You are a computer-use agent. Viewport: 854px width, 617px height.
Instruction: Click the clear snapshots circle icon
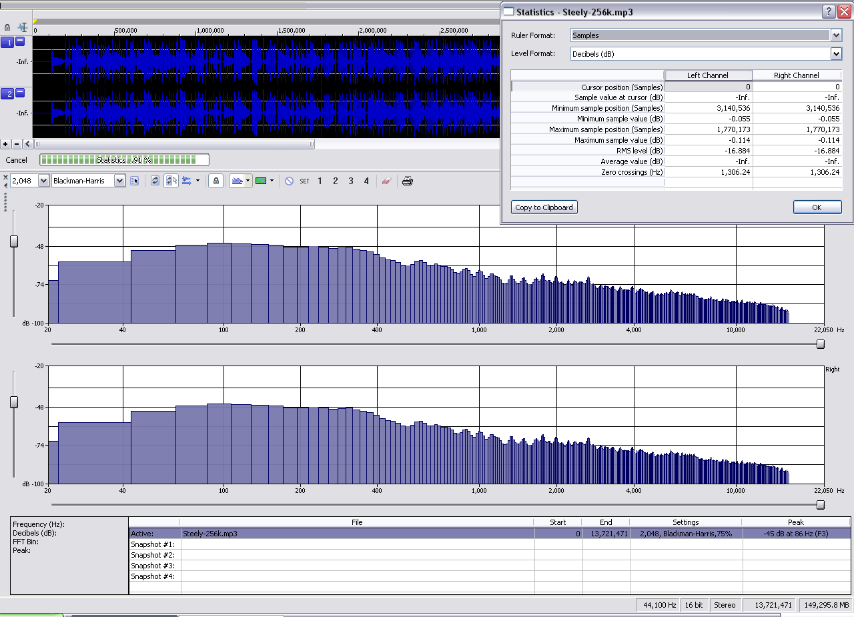289,181
